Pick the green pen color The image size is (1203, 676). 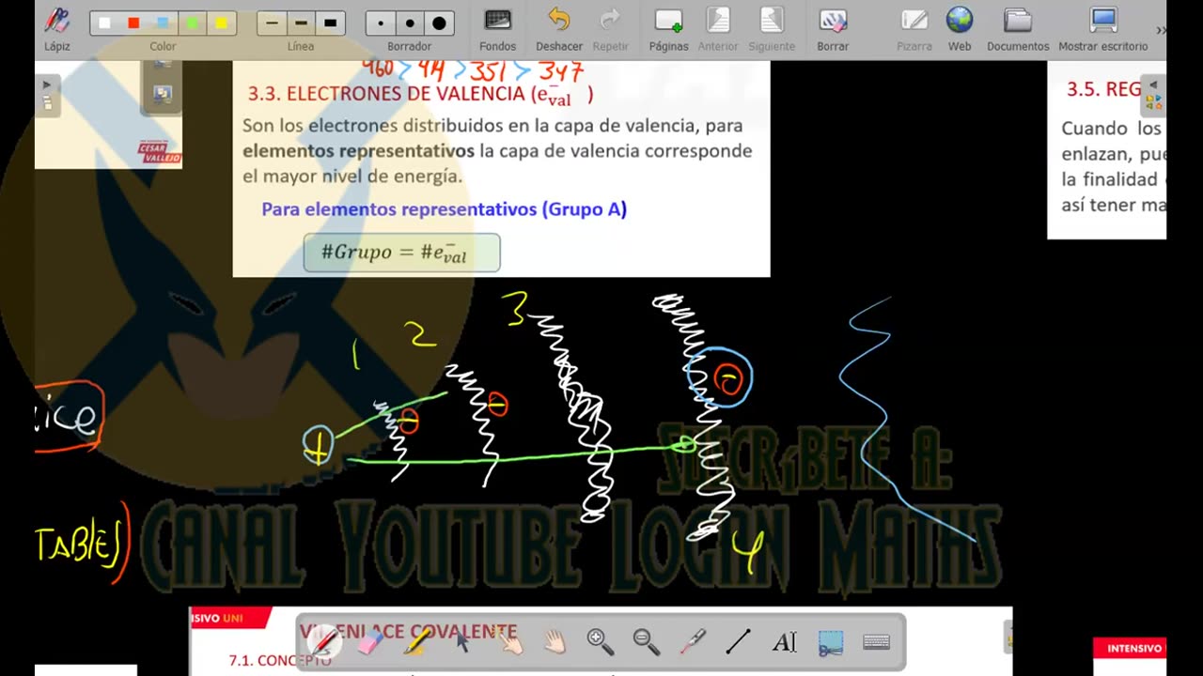point(192,23)
